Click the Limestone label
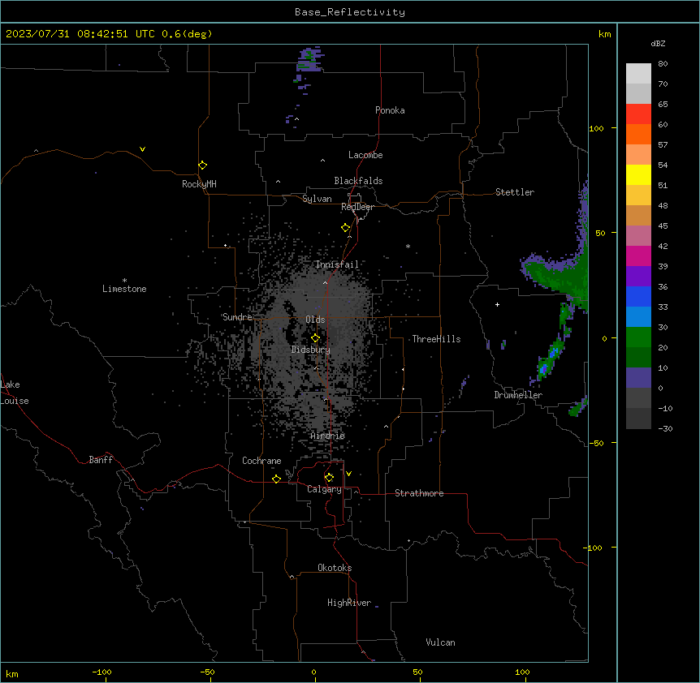 click(124, 289)
